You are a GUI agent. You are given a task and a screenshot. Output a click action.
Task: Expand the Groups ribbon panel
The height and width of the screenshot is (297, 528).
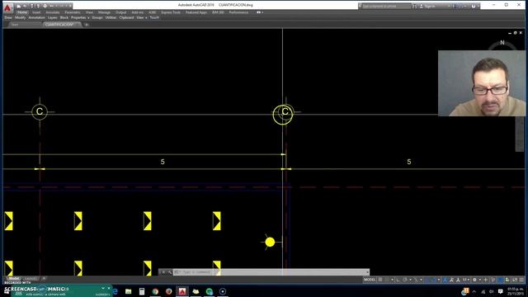click(97, 17)
